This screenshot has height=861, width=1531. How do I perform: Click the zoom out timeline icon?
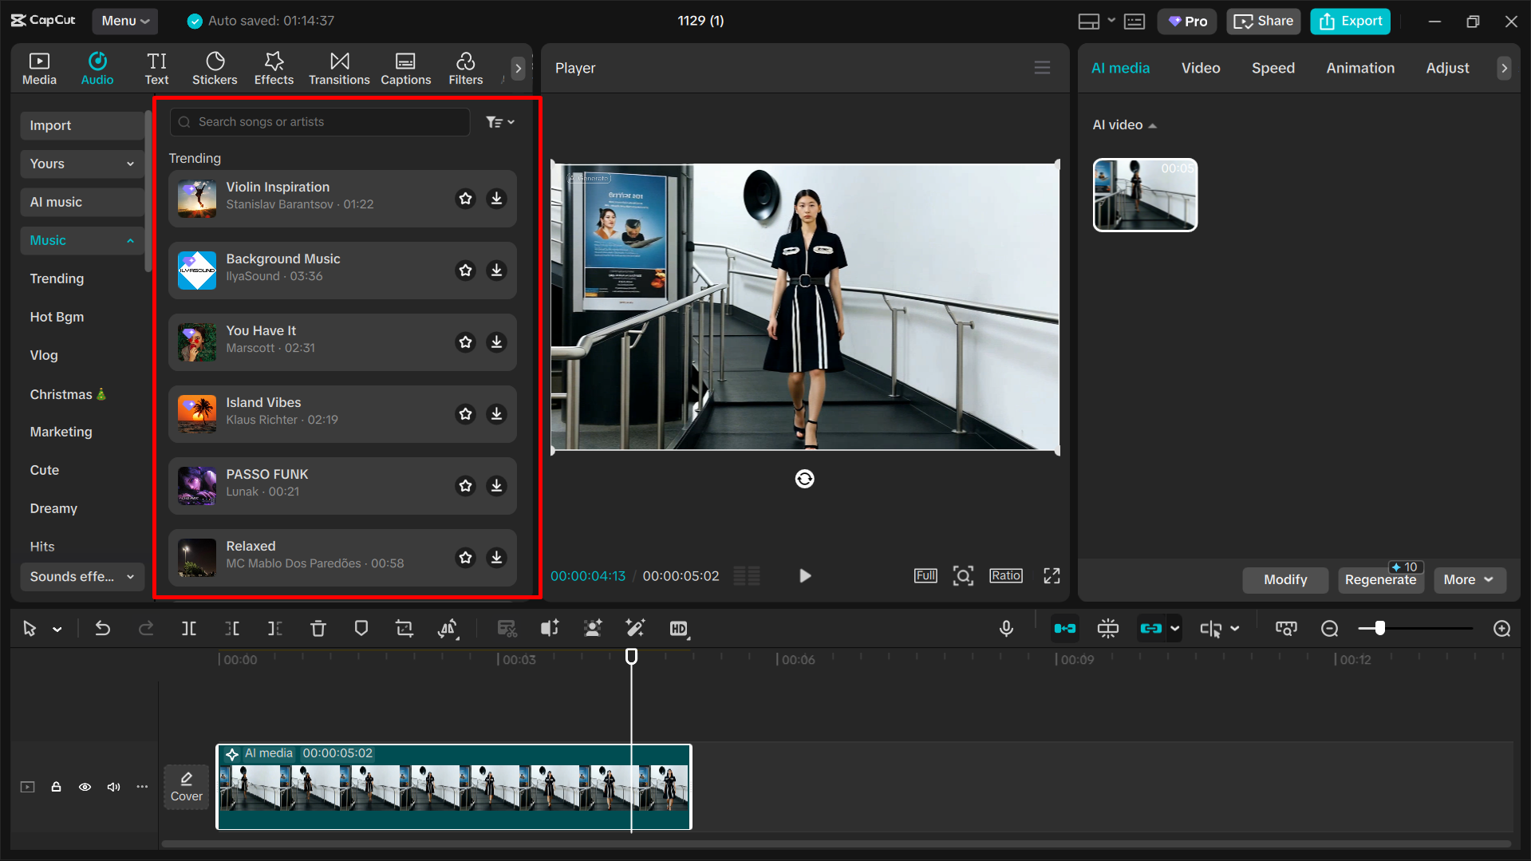coord(1329,629)
